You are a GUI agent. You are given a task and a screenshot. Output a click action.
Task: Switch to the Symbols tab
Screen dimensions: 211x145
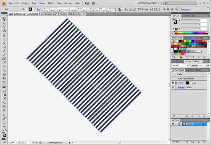199,38
